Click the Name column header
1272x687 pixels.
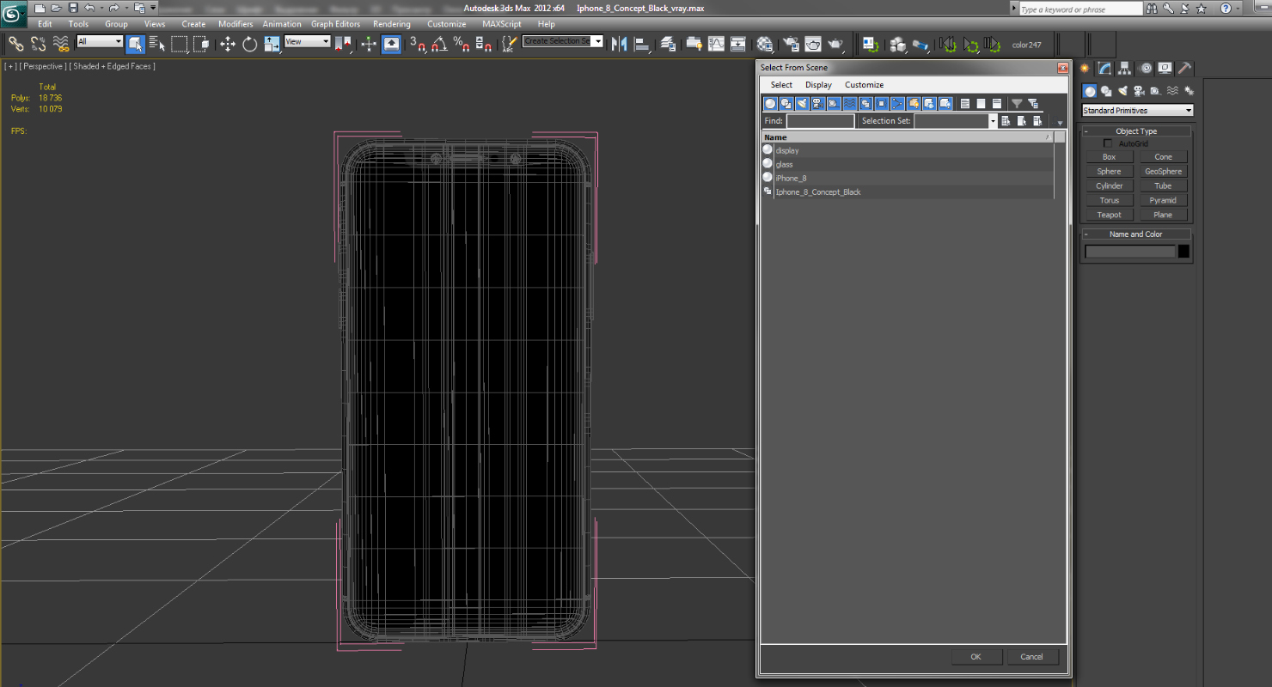[908, 137]
